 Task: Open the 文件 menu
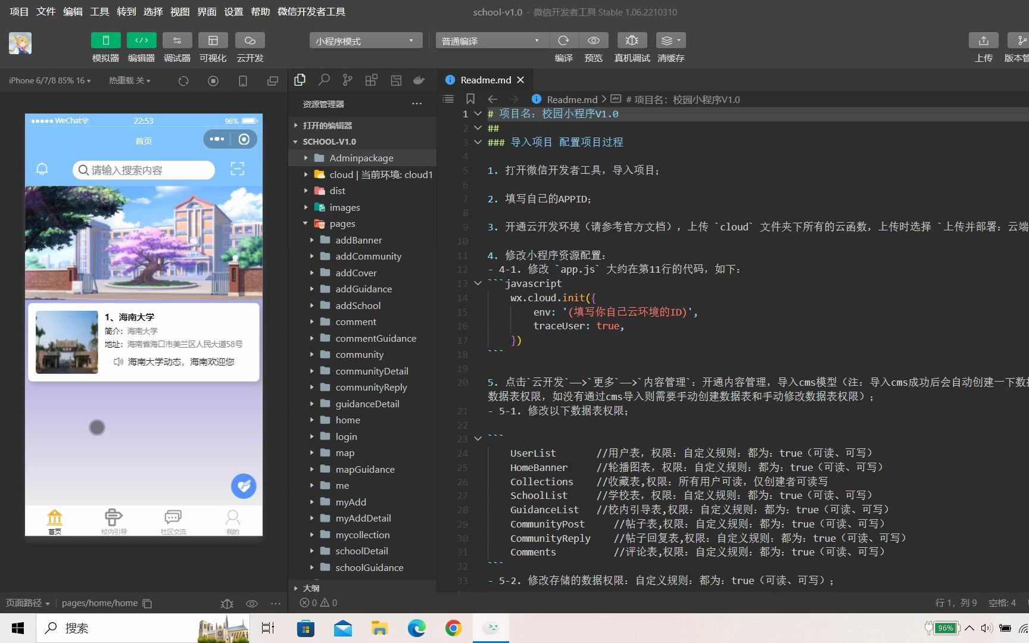tap(46, 12)
